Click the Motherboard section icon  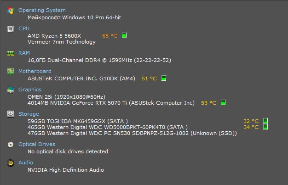[x=11, y=71]
